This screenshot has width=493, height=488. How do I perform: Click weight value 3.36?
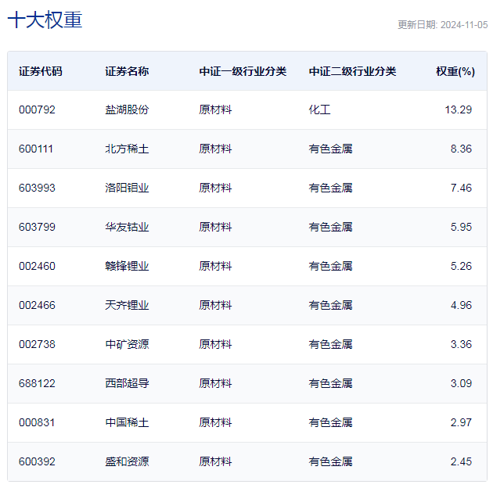(x=461, y=344)
